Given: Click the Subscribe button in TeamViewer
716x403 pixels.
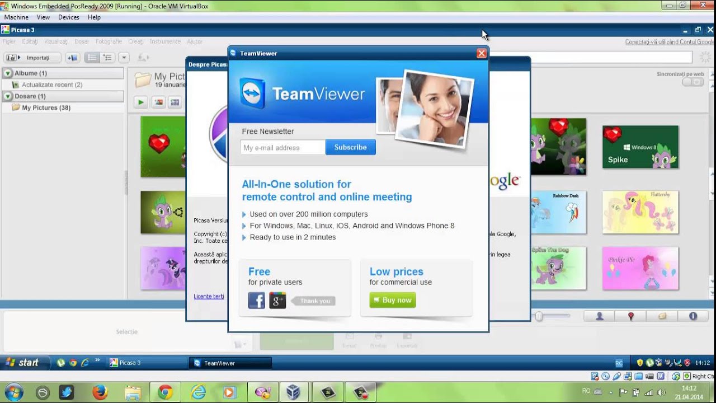Looking at the screenshot, I should point(350,147).
